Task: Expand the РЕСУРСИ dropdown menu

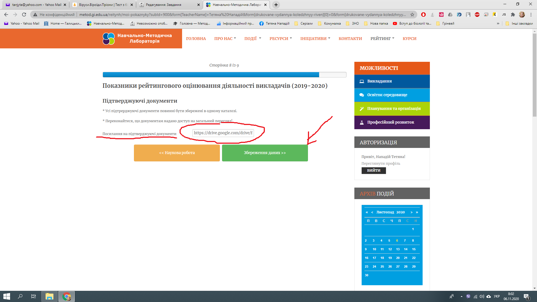Action: 280,39
